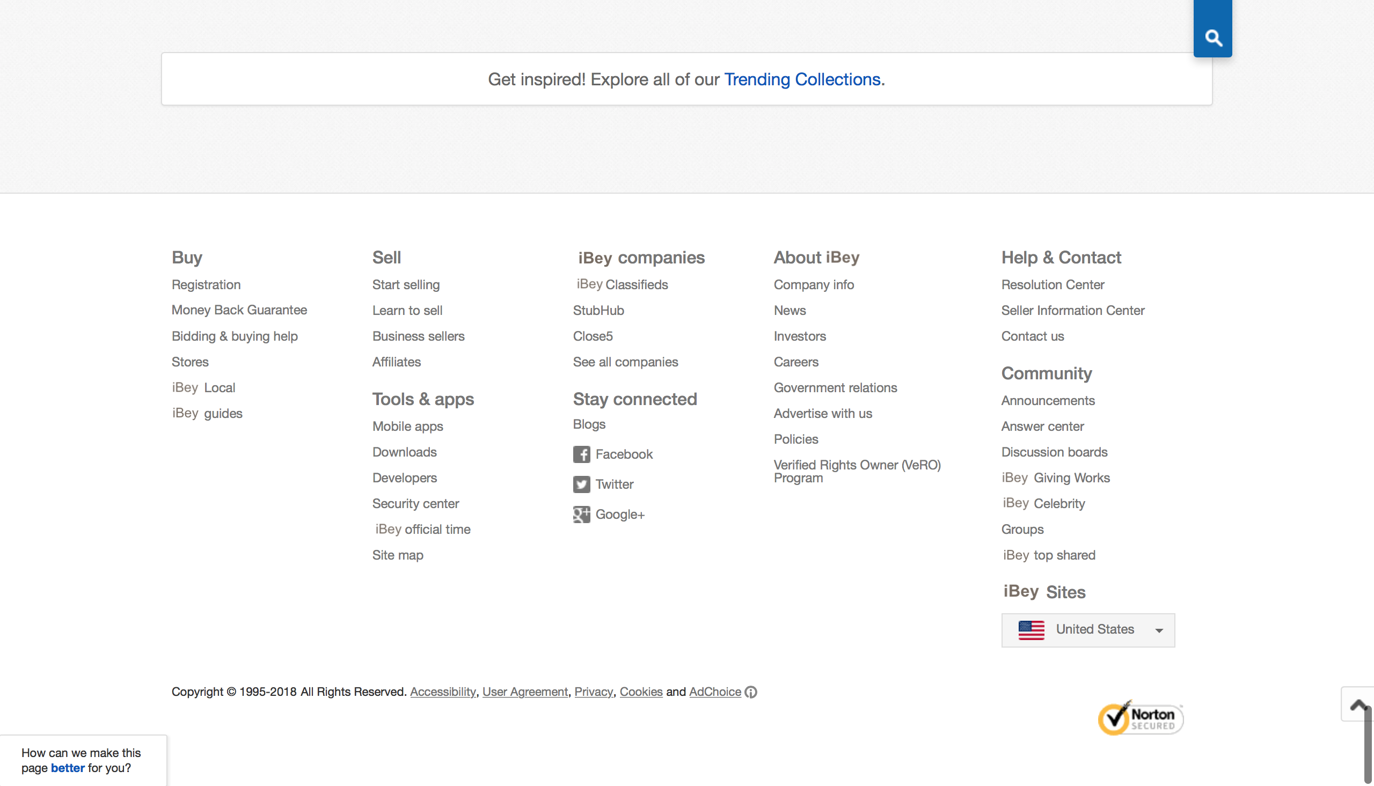Click the dropdown arrow beside United States
Image resolution: width=1374 pixels, height=786 pixels.
[x=1159, y=630]
